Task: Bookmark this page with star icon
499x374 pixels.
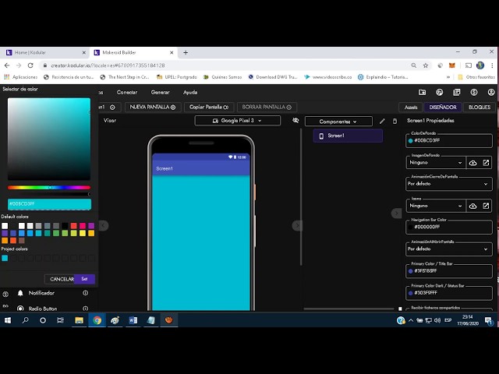Action: click(x=426, y=65)
